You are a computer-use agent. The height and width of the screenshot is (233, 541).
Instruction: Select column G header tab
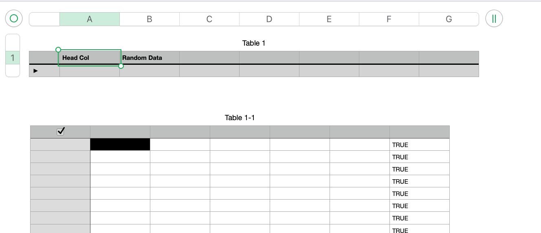click(x=449, y=19)
